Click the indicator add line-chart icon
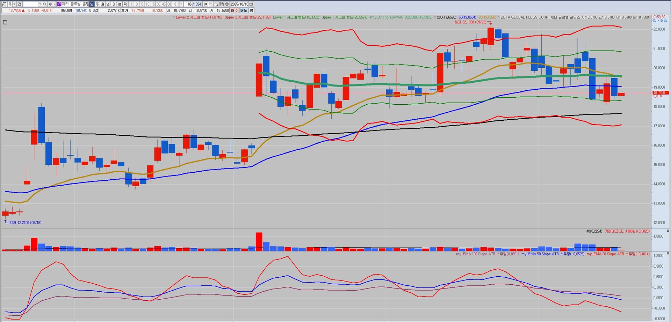 [216, 4]
